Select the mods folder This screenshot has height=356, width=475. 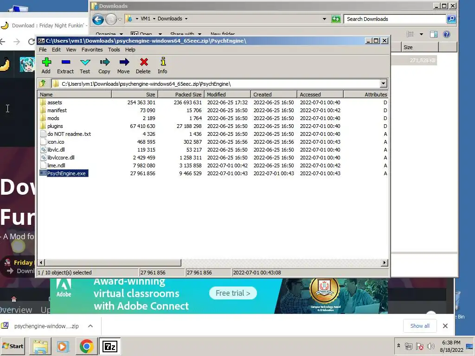[x=53, y=118]
